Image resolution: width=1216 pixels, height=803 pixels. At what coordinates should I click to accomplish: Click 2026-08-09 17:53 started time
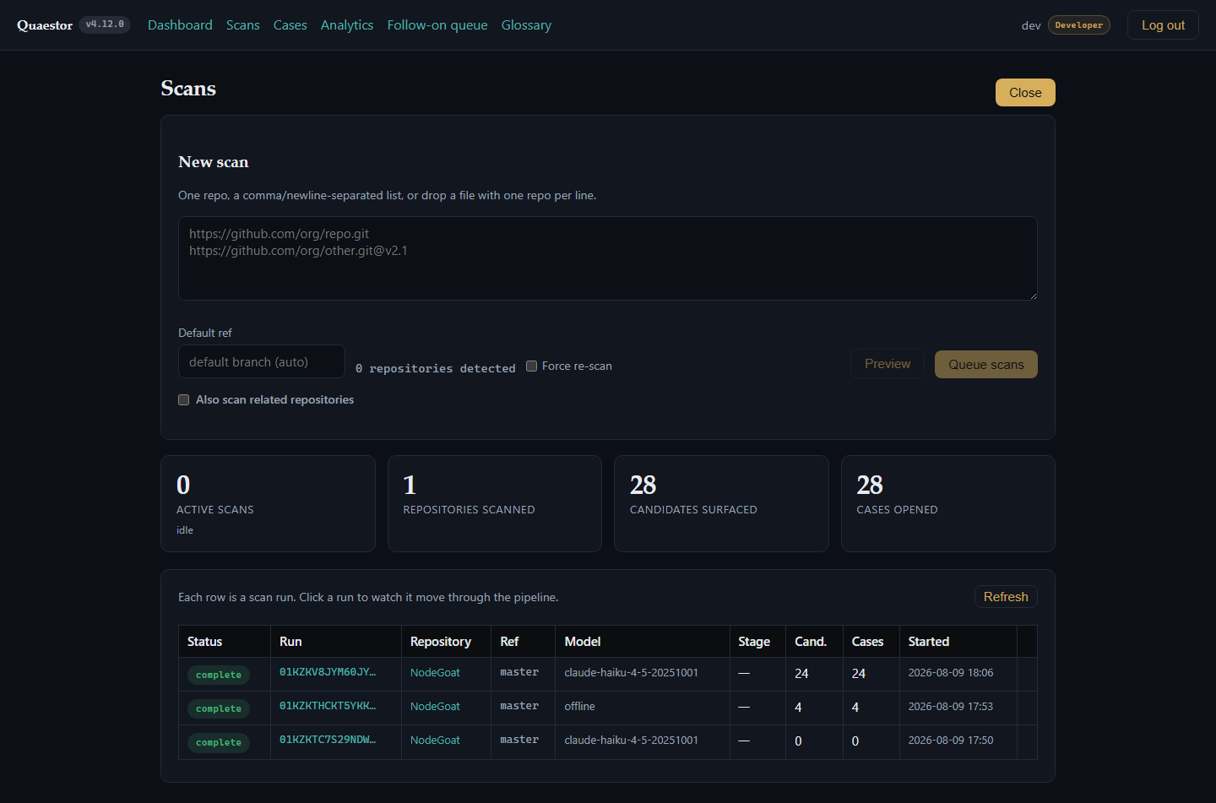tap(951, 707)
